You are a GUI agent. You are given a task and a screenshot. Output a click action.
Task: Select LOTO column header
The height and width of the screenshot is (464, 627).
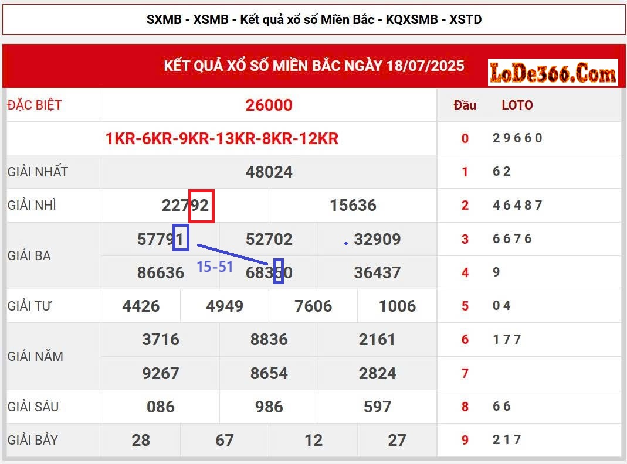(x=517, y=104)
